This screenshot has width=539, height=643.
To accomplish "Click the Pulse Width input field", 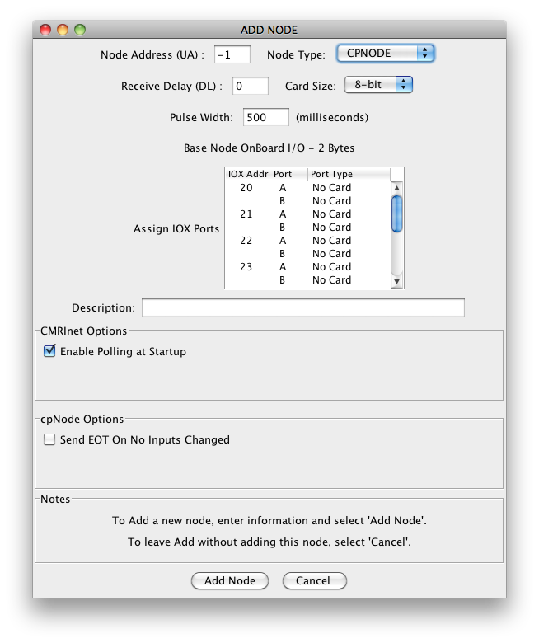I will point(265,117).
